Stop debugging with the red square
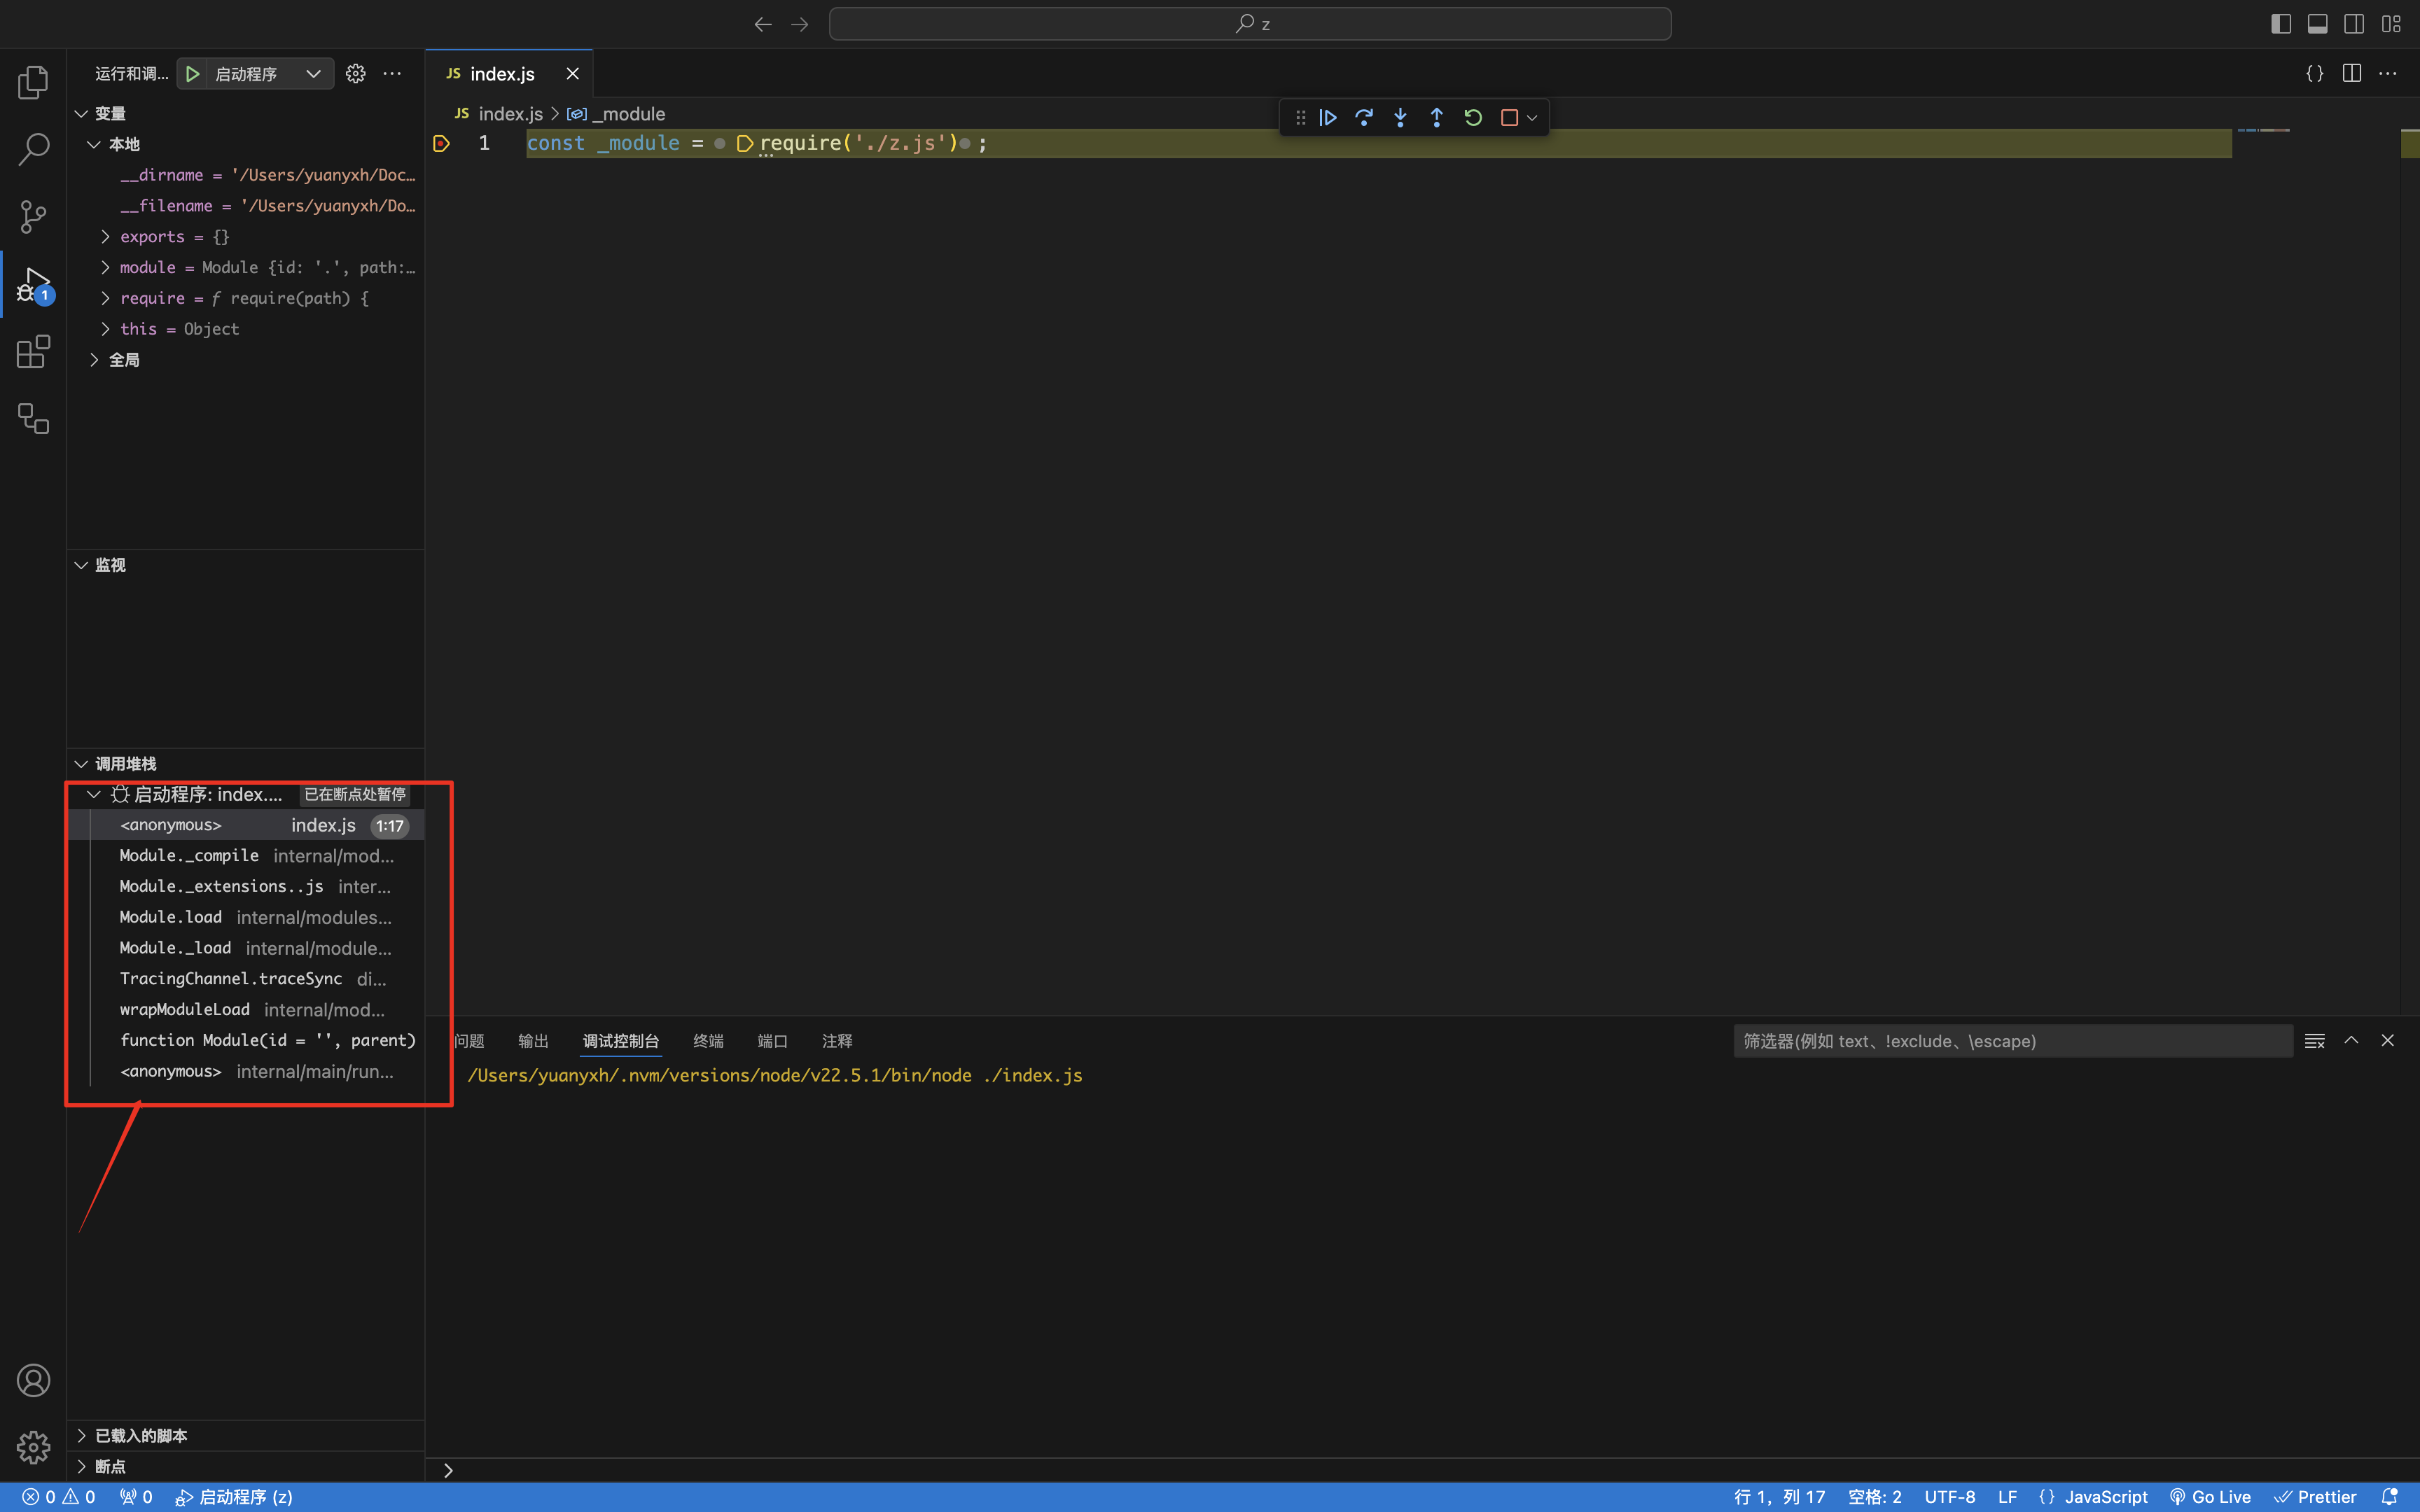Viewport: 2420px width, 1512px height. (1509, 118)
